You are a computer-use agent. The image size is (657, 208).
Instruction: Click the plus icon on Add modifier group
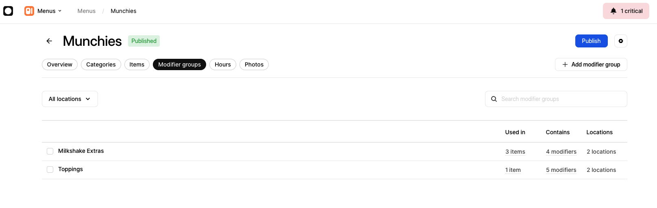(x=565, y=64)
